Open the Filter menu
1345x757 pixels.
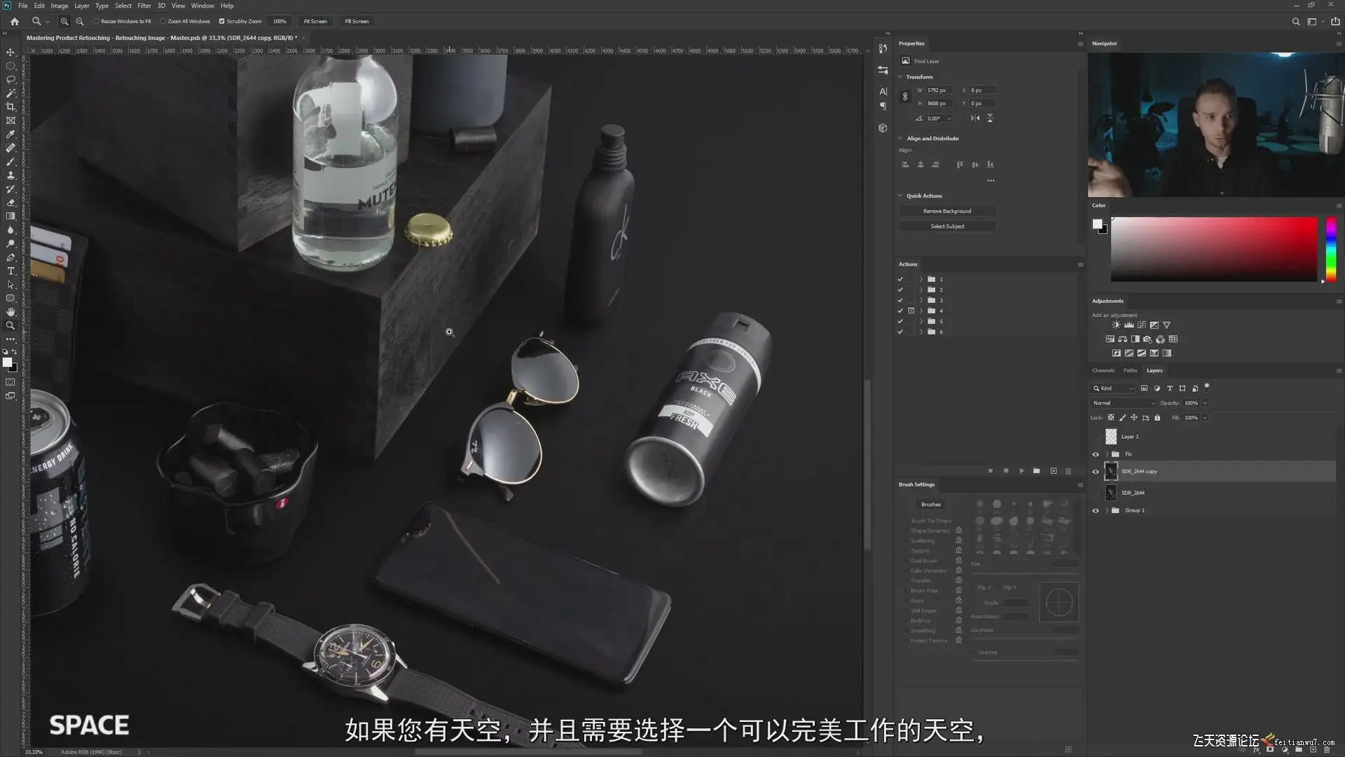pyautogui.click(x=144, y=6)
